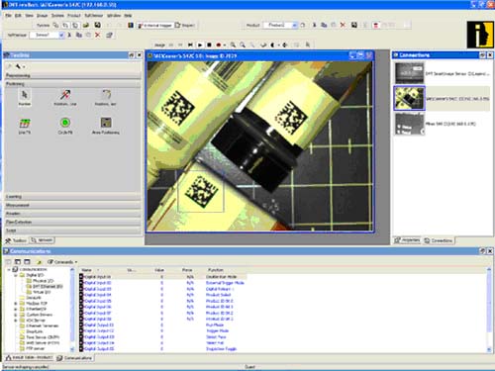This screenshot has height=371, width=495.
Task: Click the floppy disk save icon in the system toolbar
Action: [97, 25]
